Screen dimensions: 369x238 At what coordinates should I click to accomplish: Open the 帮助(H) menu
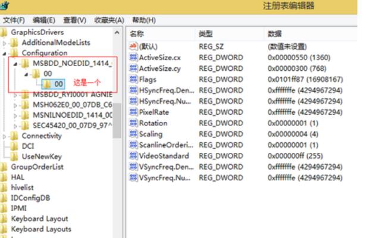click(x=143, y=20)
